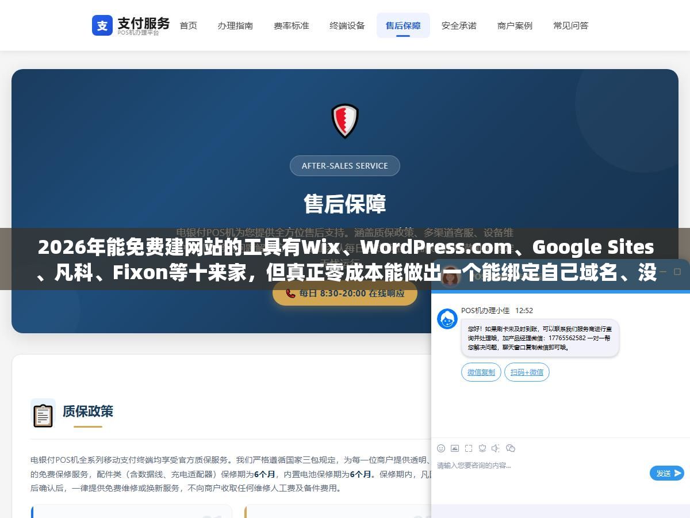The height and width of the screenshot is (518, 690).
Task: Click the active 售后保障 tab
Action: (x=403, y=25)
